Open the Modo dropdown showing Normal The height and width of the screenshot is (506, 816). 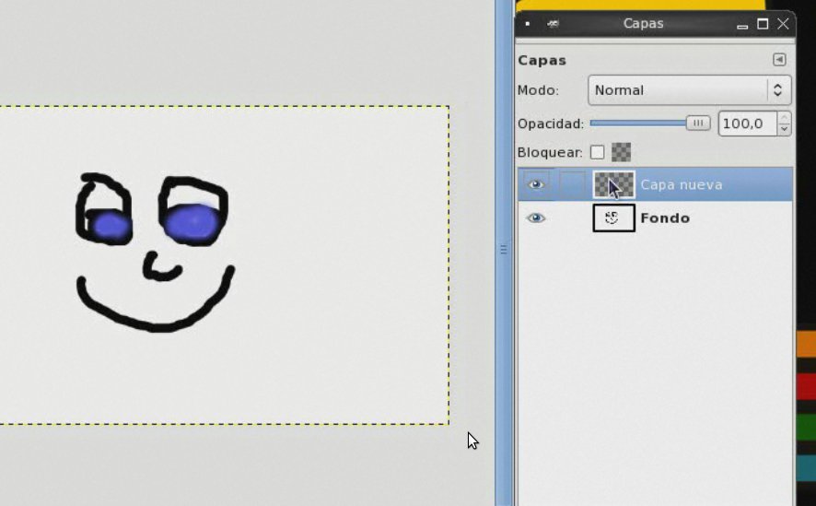click(678, 90)
